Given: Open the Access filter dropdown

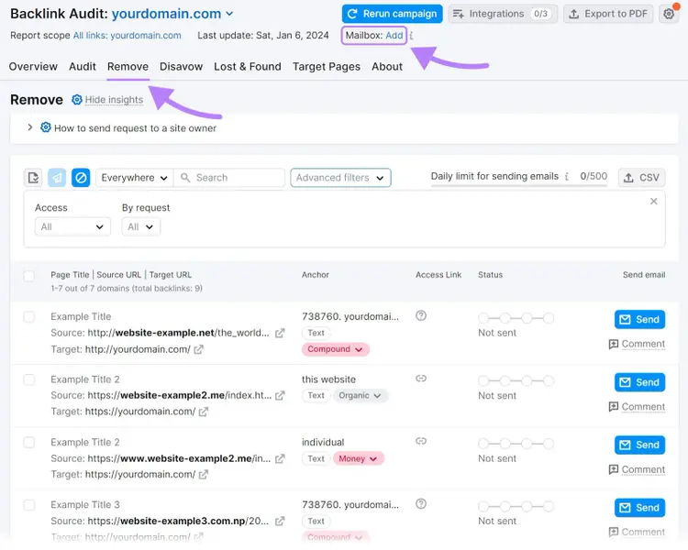Looking at the screenshot, I should point(72,226).
